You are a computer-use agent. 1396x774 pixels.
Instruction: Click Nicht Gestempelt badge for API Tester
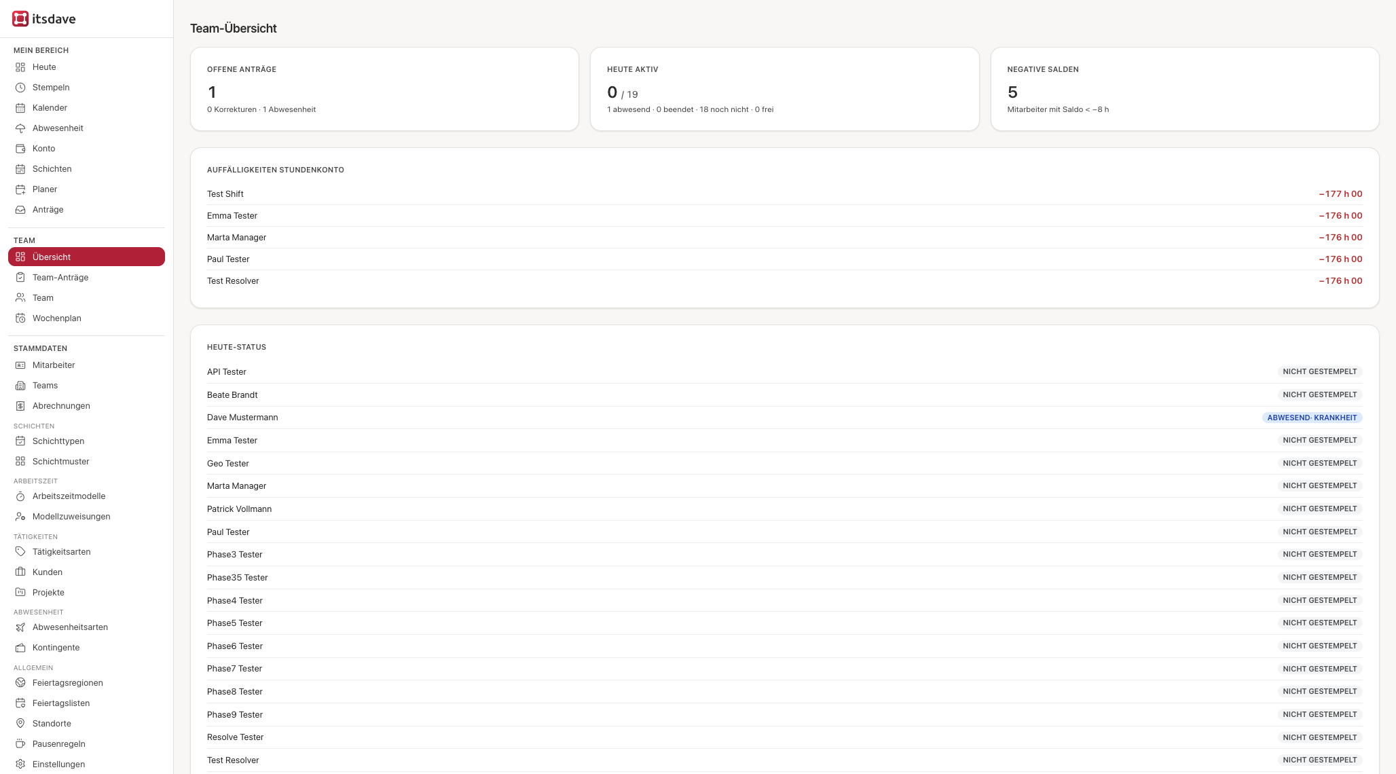pos(1319,372)
